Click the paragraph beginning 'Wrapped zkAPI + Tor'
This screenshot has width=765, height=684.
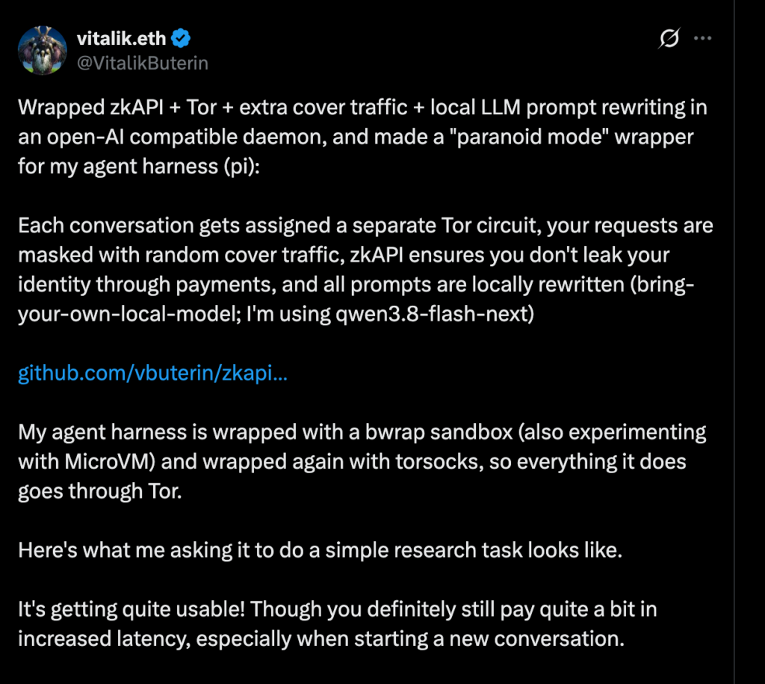[362, 137]
